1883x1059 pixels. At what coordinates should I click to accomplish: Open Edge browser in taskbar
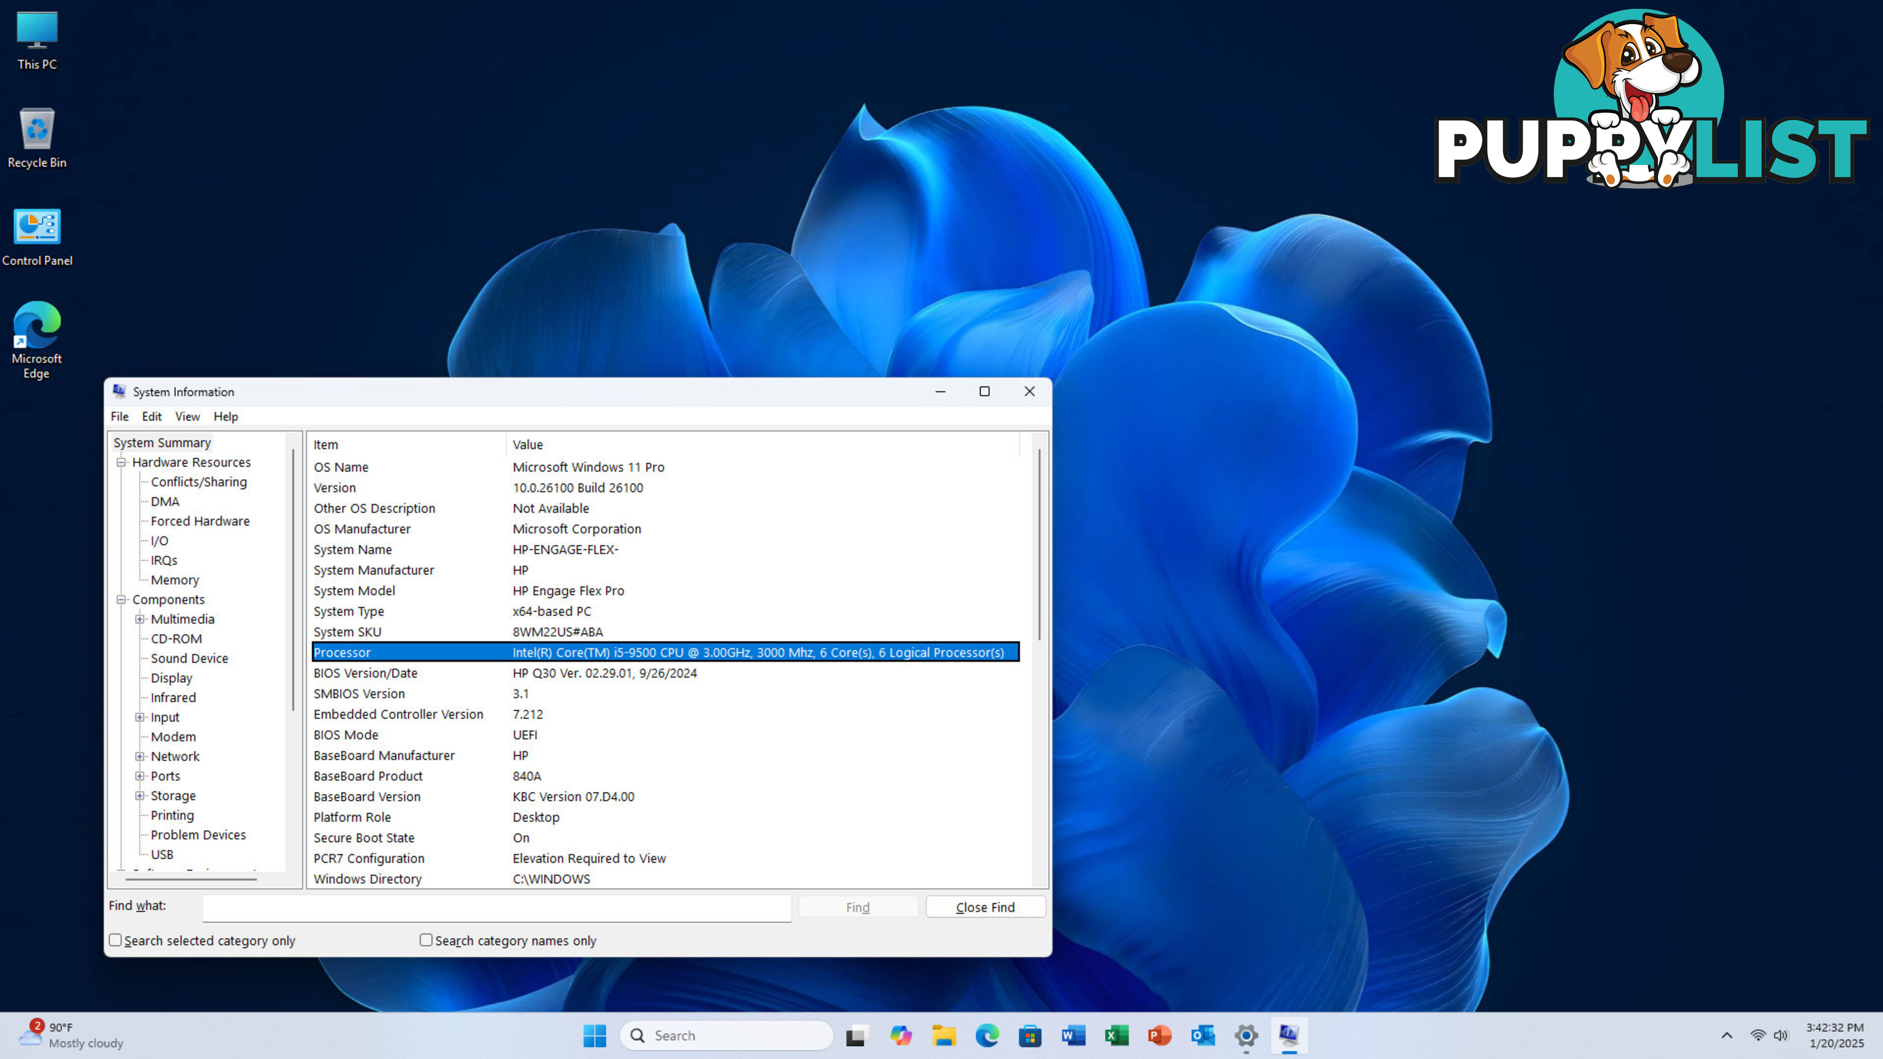click(987, 1035)
